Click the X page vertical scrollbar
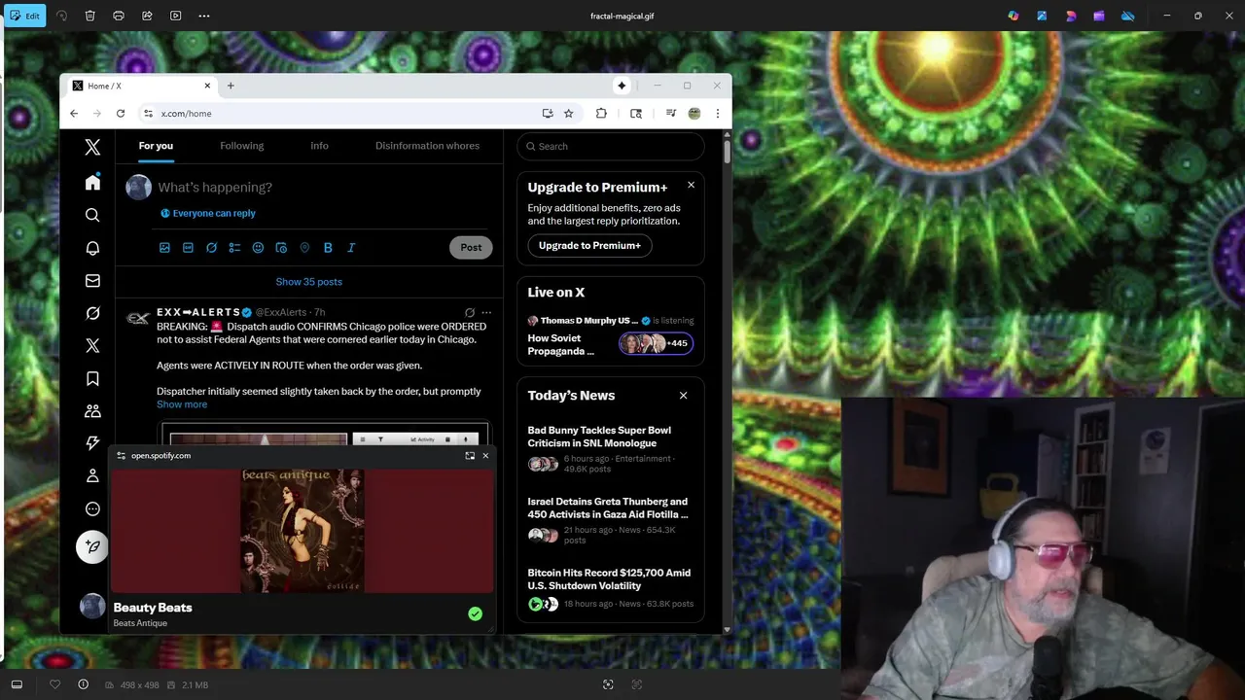The height and width of the screenshot is (700, 1245). point(727,153)
